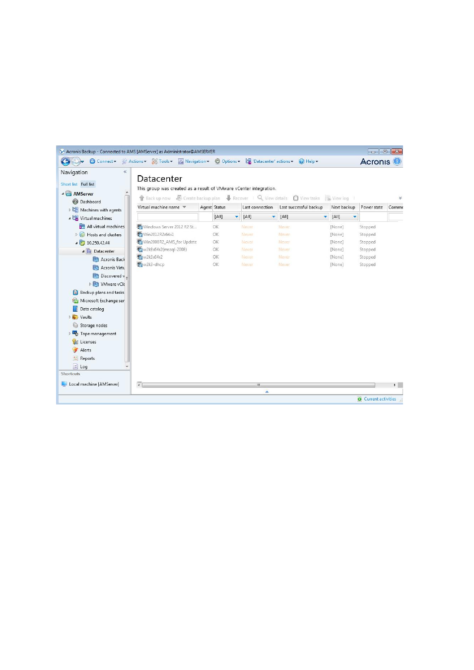Click the Log page icon
This screenshot has width=474, height=670.
click(x=75, y=366)
